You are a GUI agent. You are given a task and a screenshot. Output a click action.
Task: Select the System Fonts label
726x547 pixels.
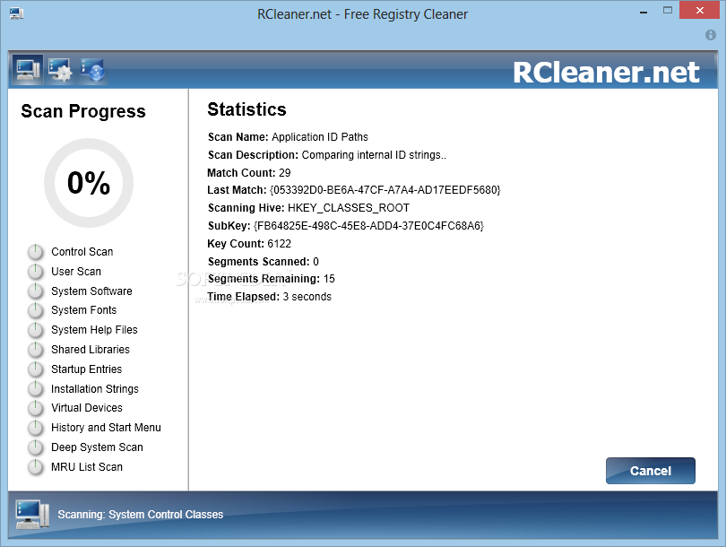click(x=84, y=310)
